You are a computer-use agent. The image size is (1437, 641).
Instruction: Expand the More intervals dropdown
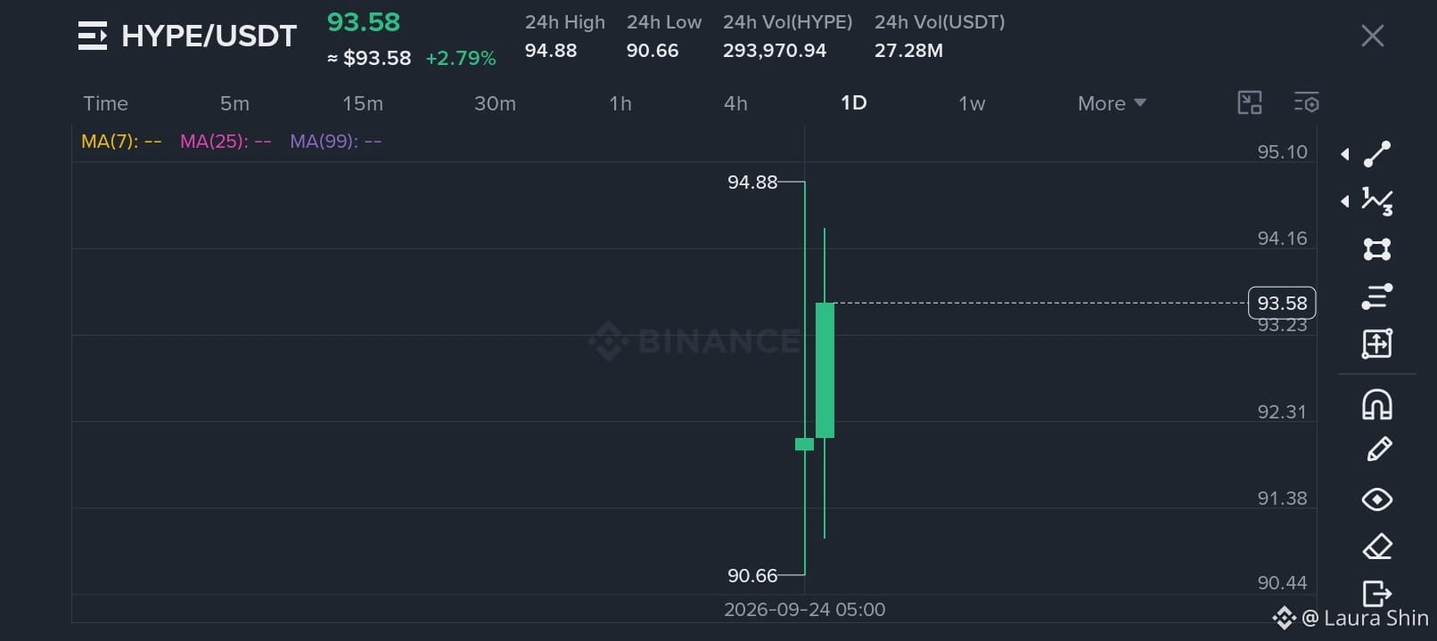point(1112,103)
